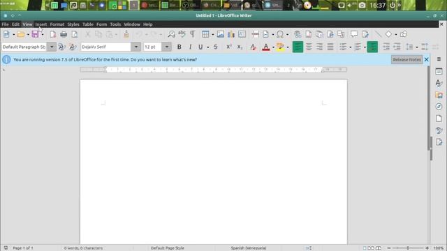Click the system clock showing 16:37
447x251 pixels.
(x=377, y=5)
